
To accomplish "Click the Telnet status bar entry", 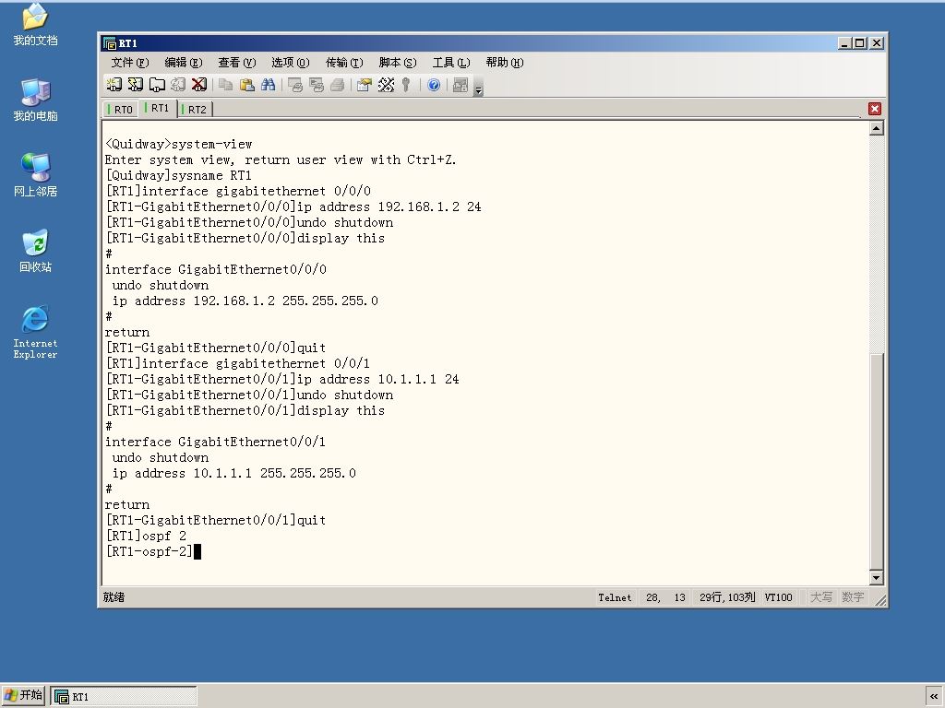I will tap(615, 597).
